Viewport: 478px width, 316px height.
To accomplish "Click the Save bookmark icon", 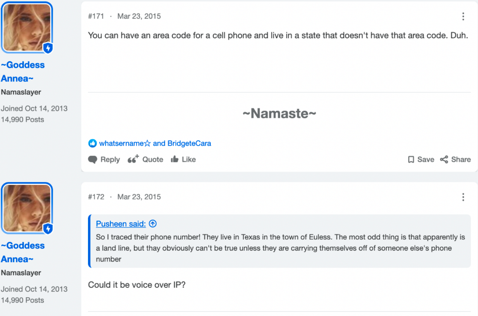I will [x=411, y=159].
